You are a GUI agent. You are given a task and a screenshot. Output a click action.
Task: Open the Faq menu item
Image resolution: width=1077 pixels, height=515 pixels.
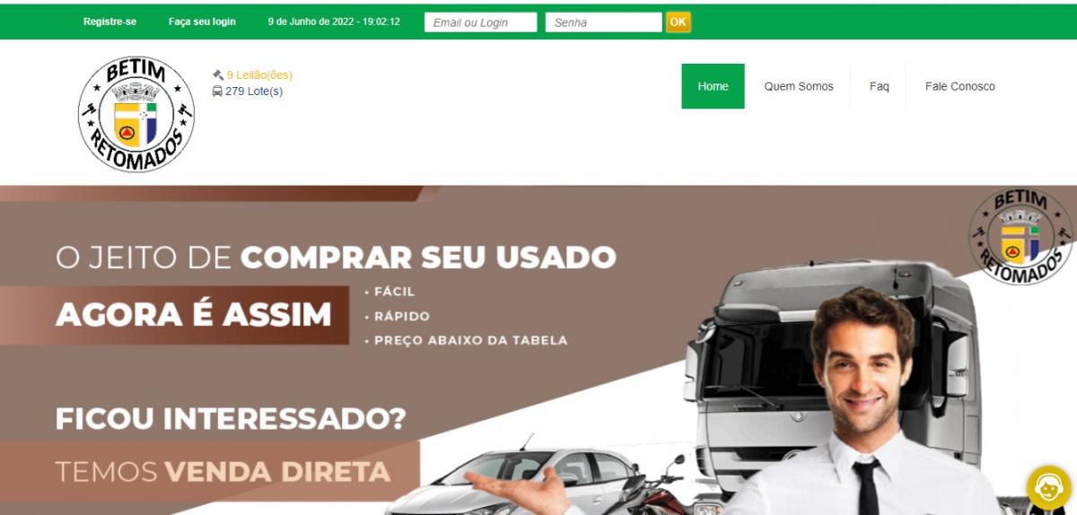(x=880, y=86)
